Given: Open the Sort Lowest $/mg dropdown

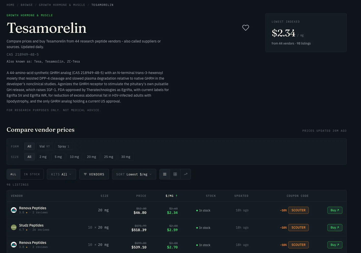Looking at the screenshot, I should coord(134,174).
